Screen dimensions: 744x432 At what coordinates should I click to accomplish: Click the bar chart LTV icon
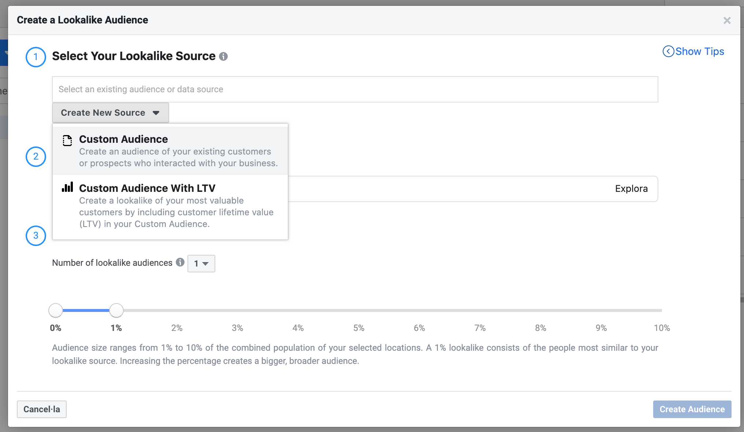67,187
